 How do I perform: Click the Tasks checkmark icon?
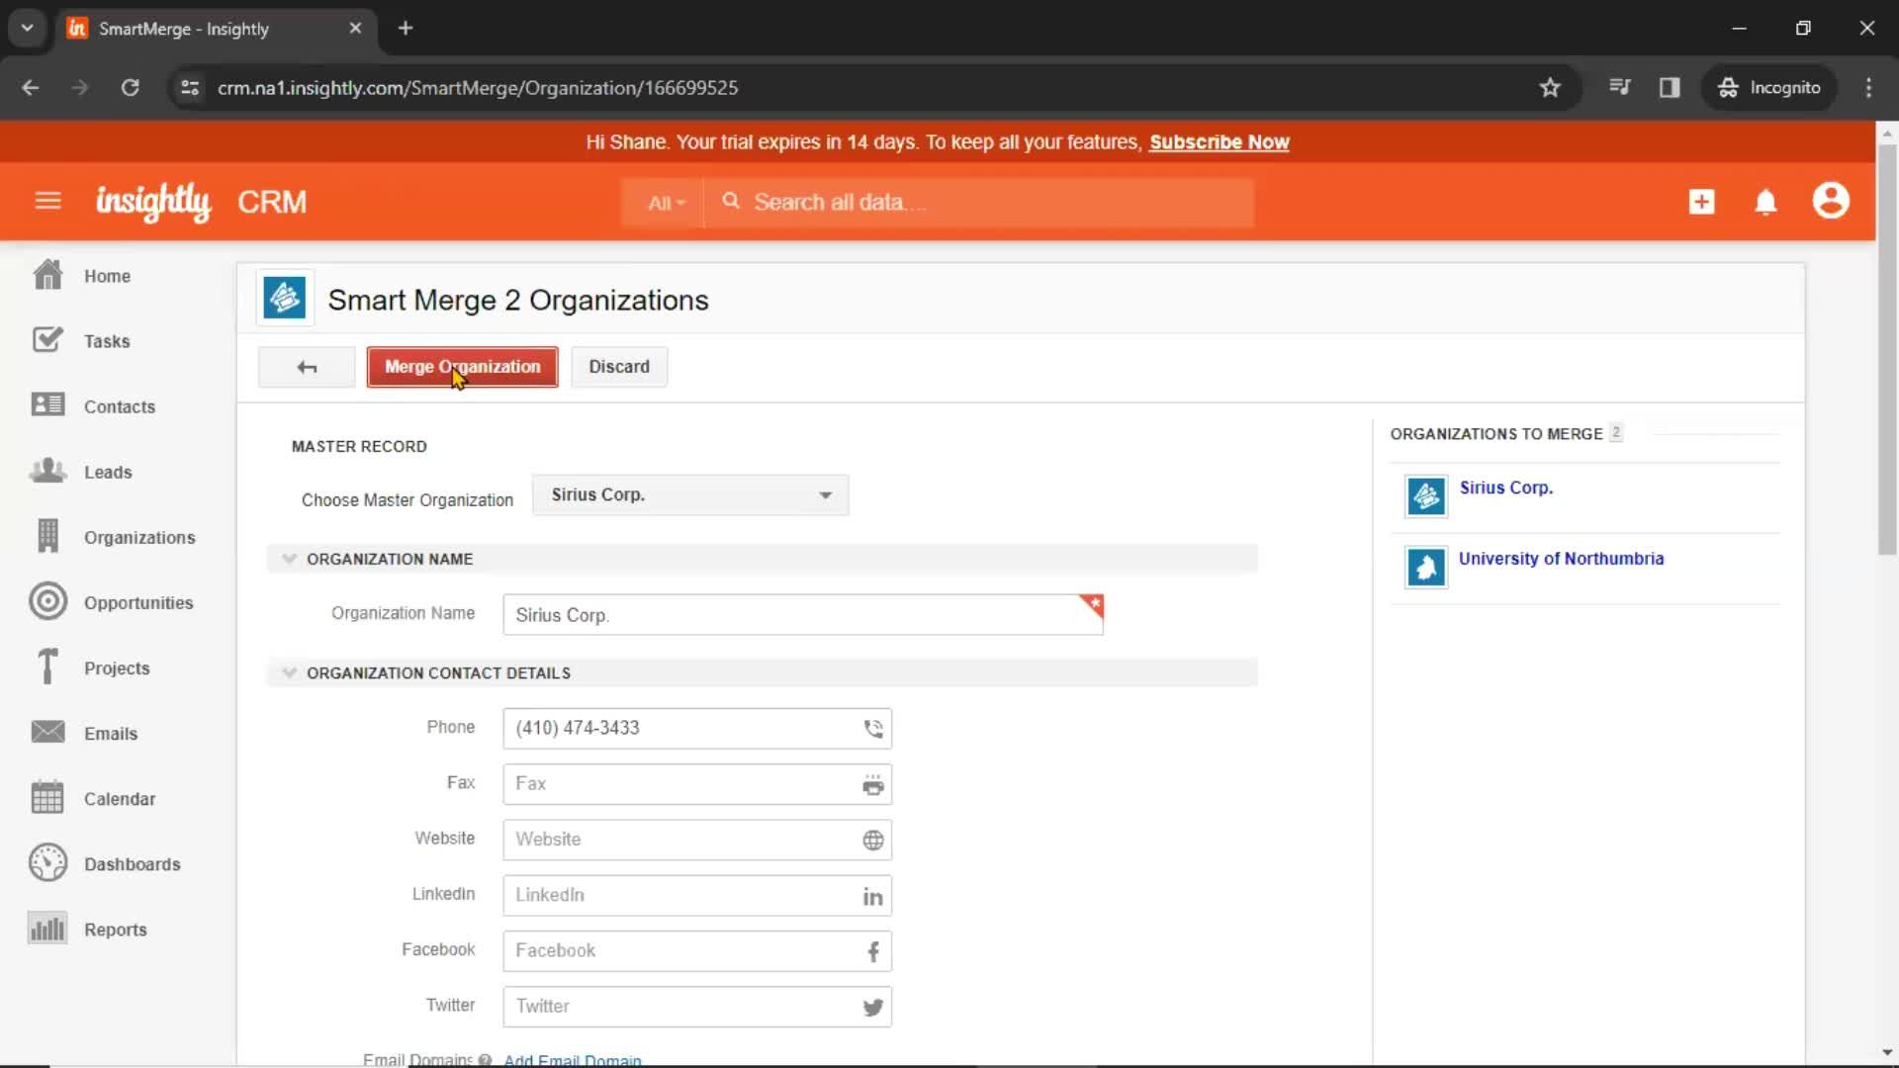pyautogui.click(x=47, y=340)
